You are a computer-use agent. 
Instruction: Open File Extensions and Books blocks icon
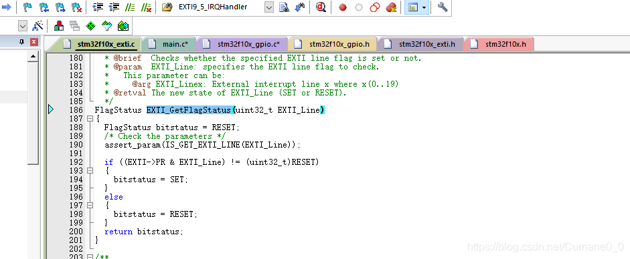[x=59, y=27]
